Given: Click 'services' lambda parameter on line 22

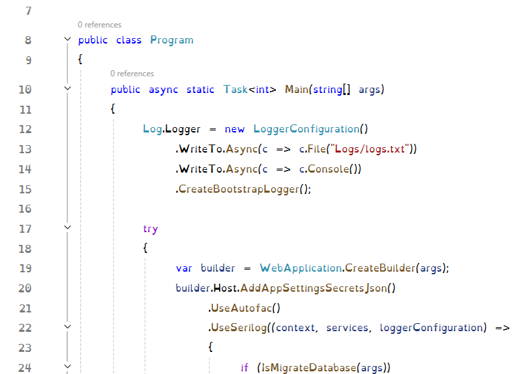Looking at the screenshot, I should (x=347, y=328).
